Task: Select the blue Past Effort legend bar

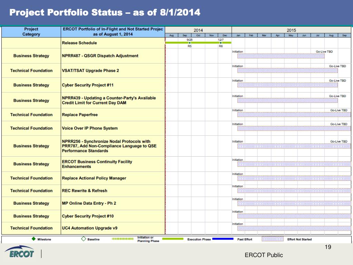Action: (x=223, y=239)
